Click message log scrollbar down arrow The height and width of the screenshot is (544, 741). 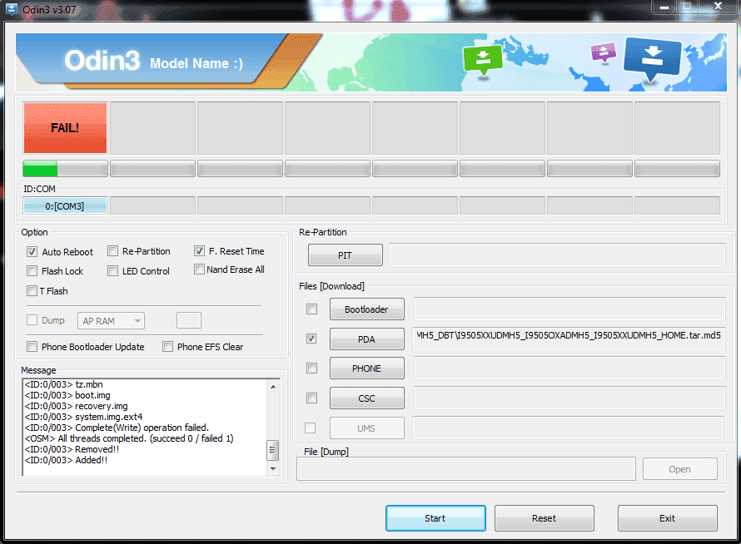coord(273,468)
